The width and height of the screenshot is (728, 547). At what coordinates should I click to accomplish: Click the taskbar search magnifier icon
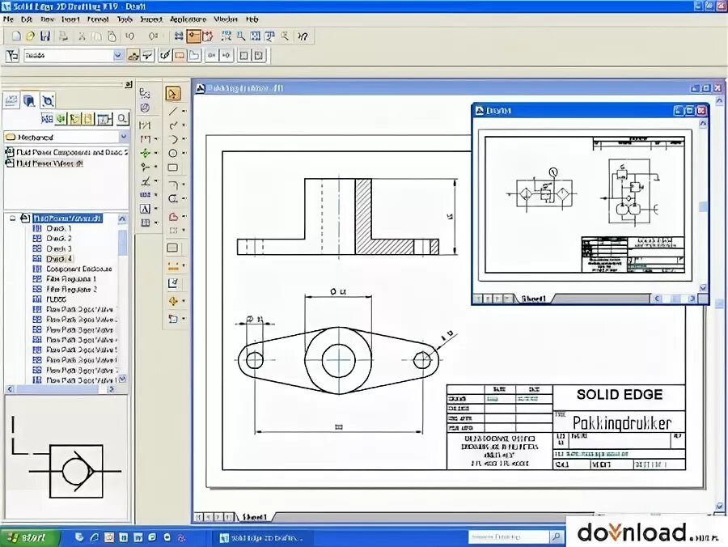(556, 537)
